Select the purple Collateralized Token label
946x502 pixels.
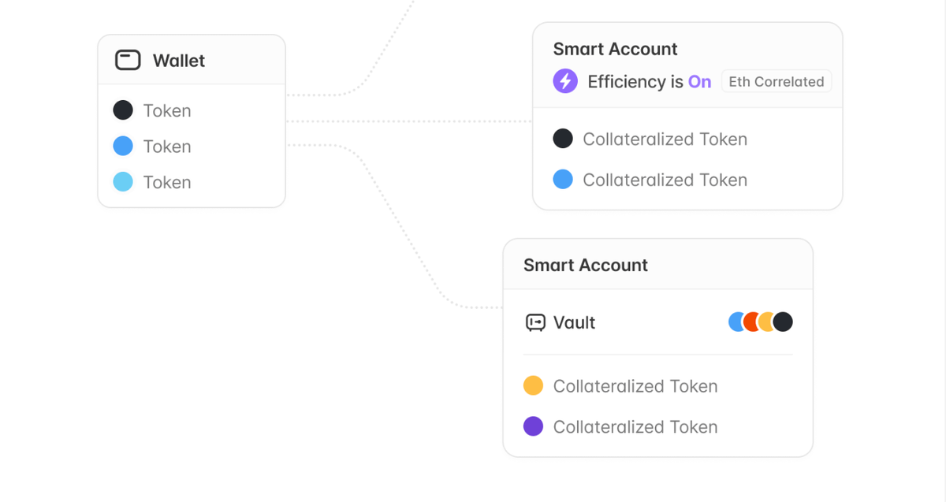pos(635,427)
